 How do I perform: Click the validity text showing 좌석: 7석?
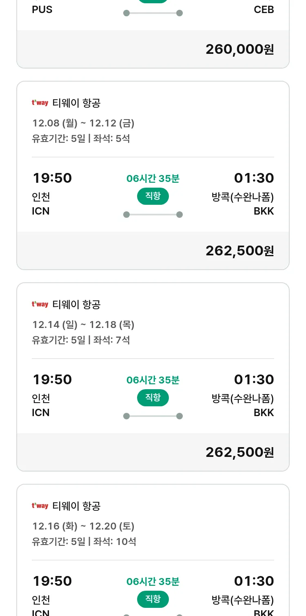coord(81,340)
